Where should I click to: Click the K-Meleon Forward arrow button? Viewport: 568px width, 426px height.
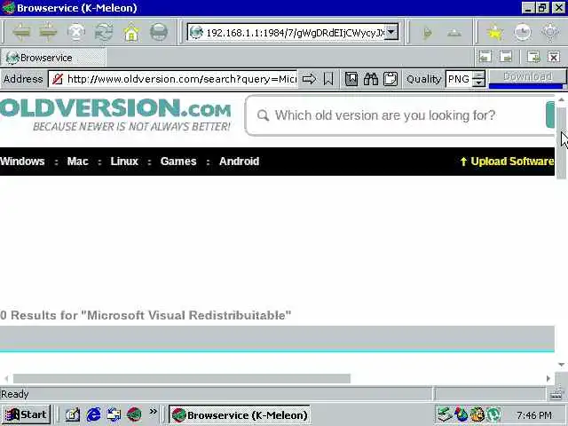48,32
